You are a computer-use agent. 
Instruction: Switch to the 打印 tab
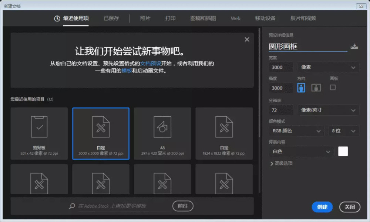click(171, 18)
